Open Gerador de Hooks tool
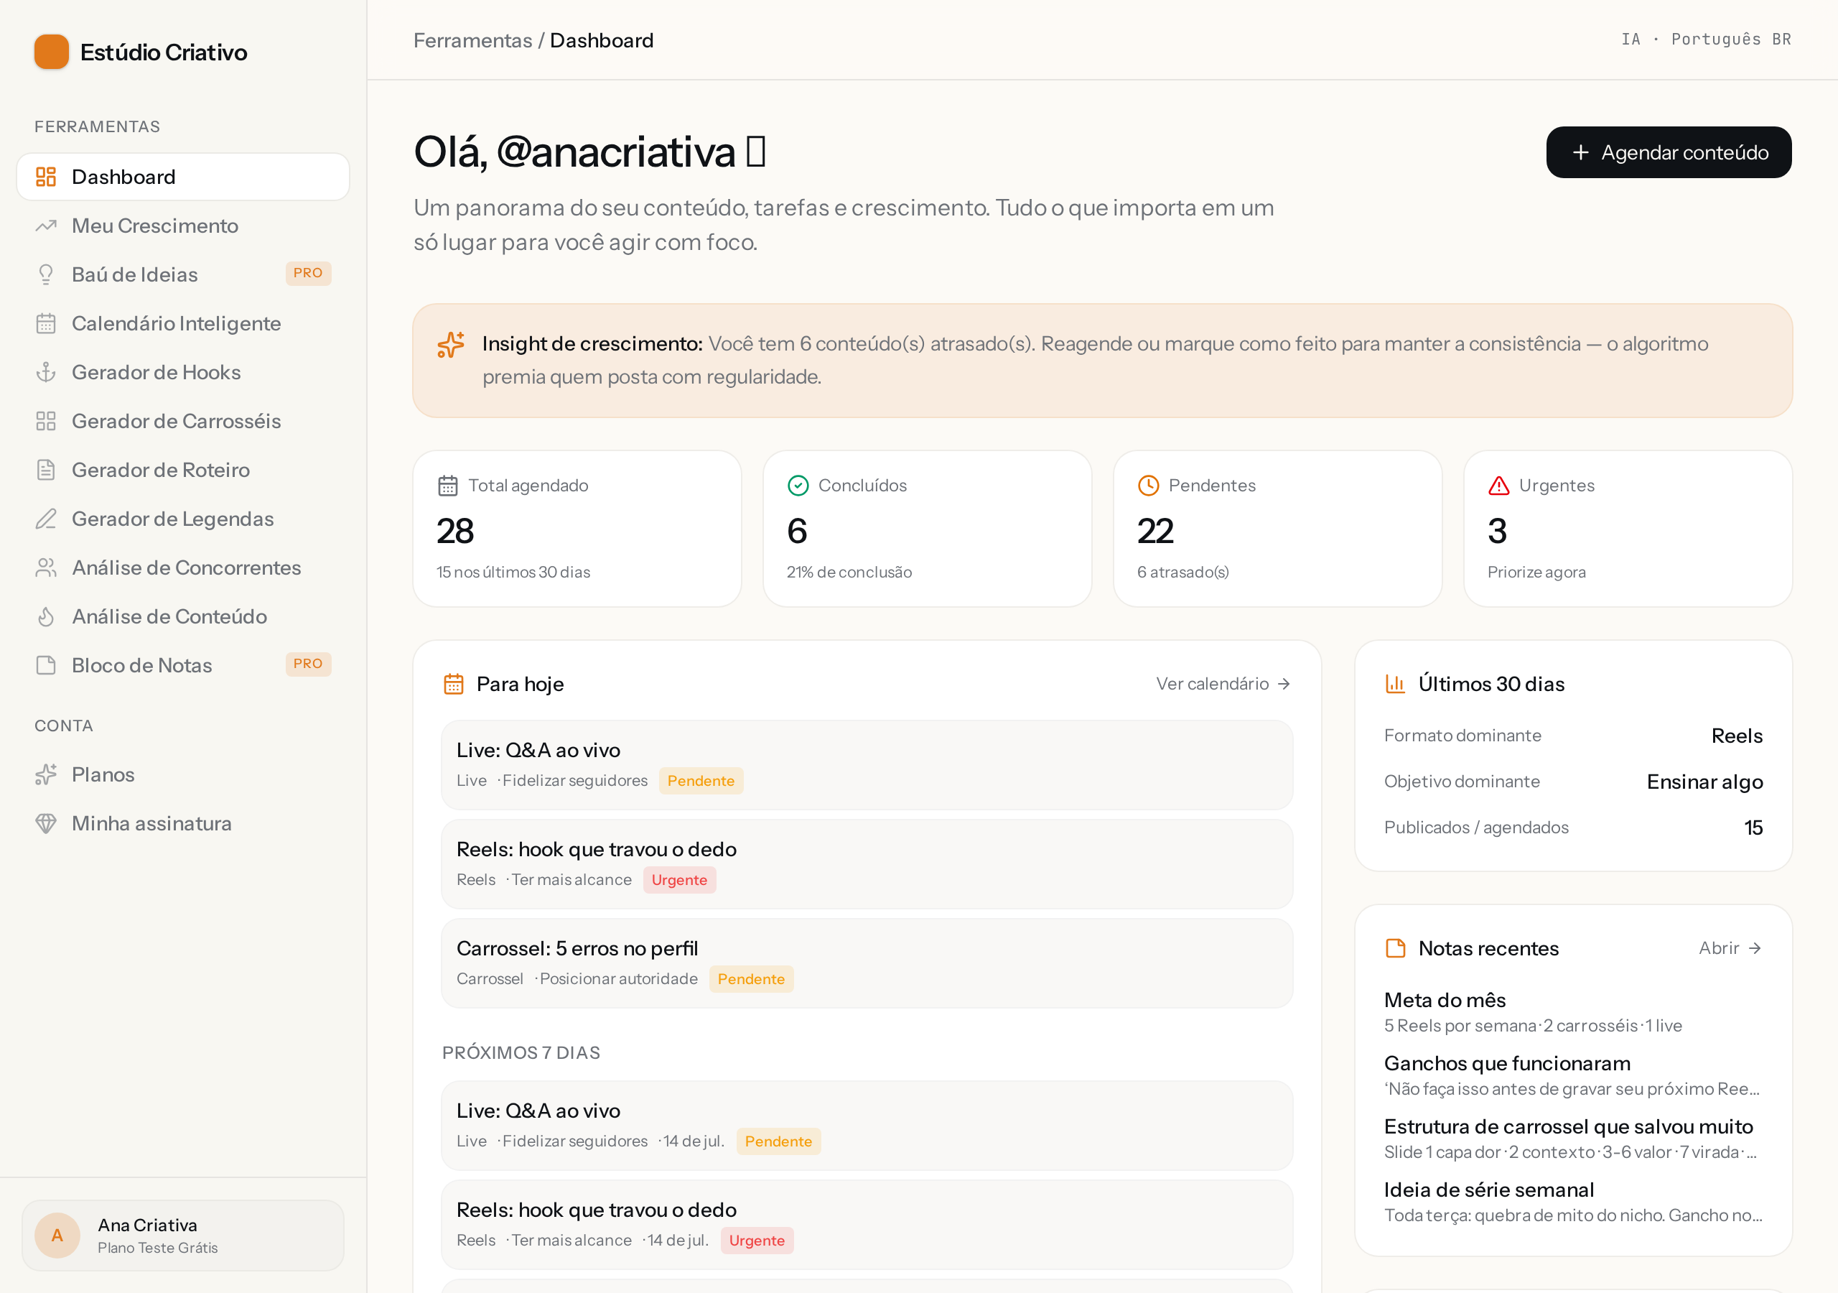The height and width of the screenshot is (1293, 1838). click(x=183, y=373)
